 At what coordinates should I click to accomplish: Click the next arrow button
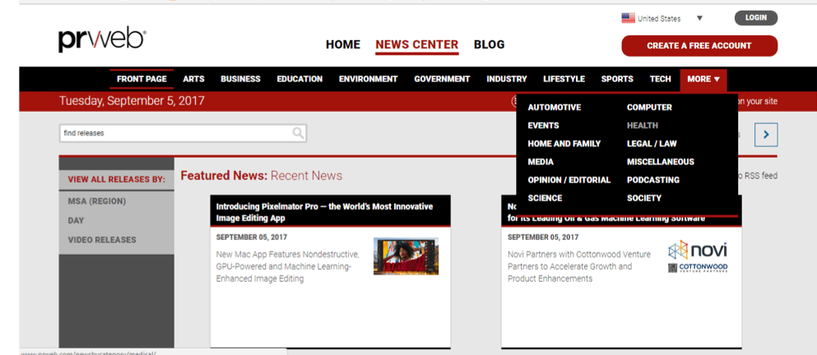[x=766, y=135]
